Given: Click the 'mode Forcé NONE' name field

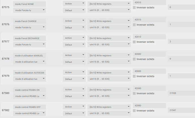Looking at the screenshot, I should [x=29, y=4].
